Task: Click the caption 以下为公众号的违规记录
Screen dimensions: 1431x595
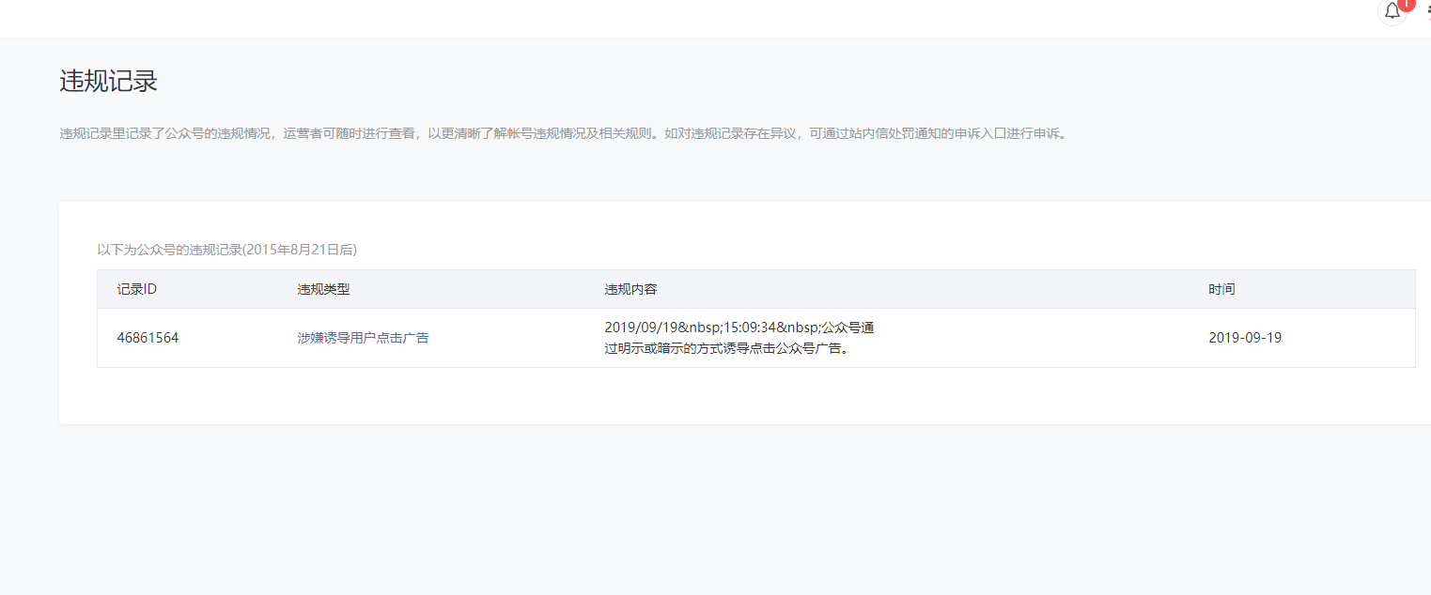Action: (x=169, y=250)
